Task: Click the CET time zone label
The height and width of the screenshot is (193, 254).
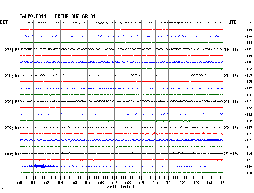Action: coord(4,22)
